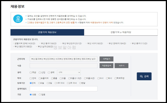Image resolution: width=167 pixels, height=103 pixels.
Task: Check the 학력무관 checkbox
Action: tap(116, 78)
